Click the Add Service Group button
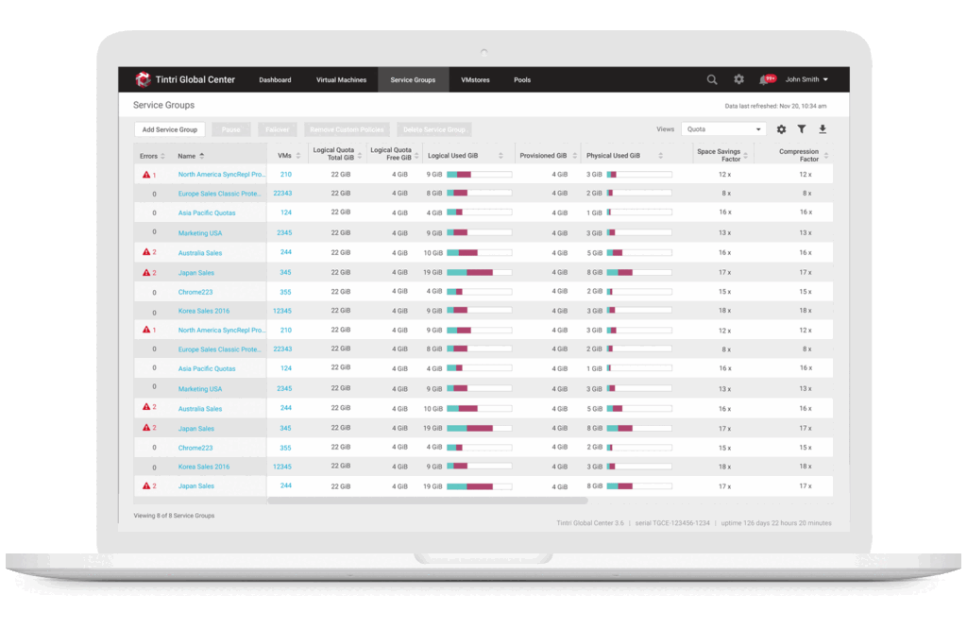967x629 pixels. (170, 129)
